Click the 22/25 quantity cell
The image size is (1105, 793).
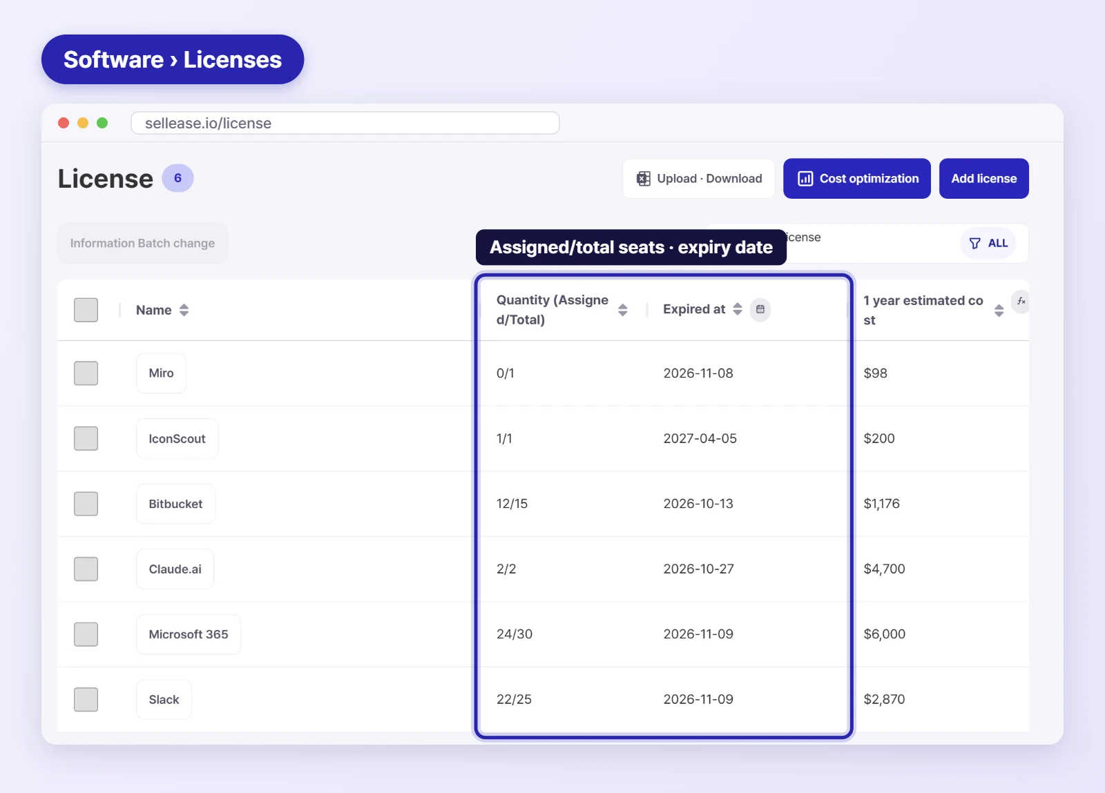tap(514, 699)
